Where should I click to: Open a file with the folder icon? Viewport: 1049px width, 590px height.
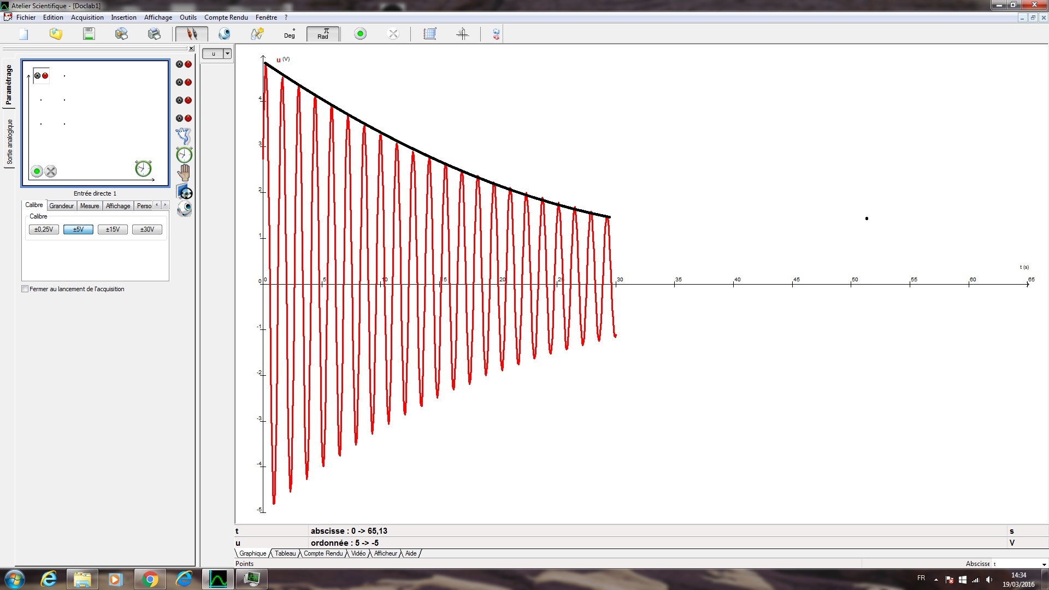point(56,34)
